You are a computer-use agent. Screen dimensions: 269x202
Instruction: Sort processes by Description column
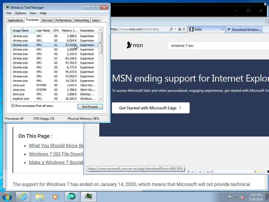(x=88, y=31)
